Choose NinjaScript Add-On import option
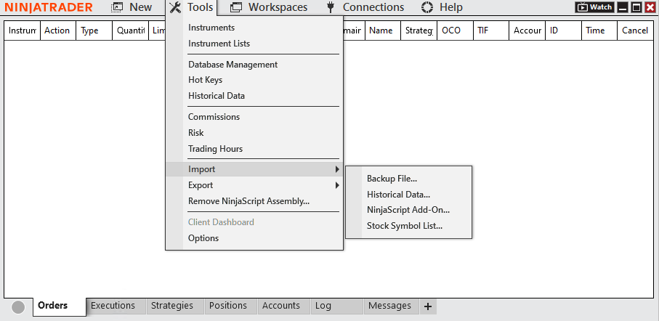 click(408, 210)
